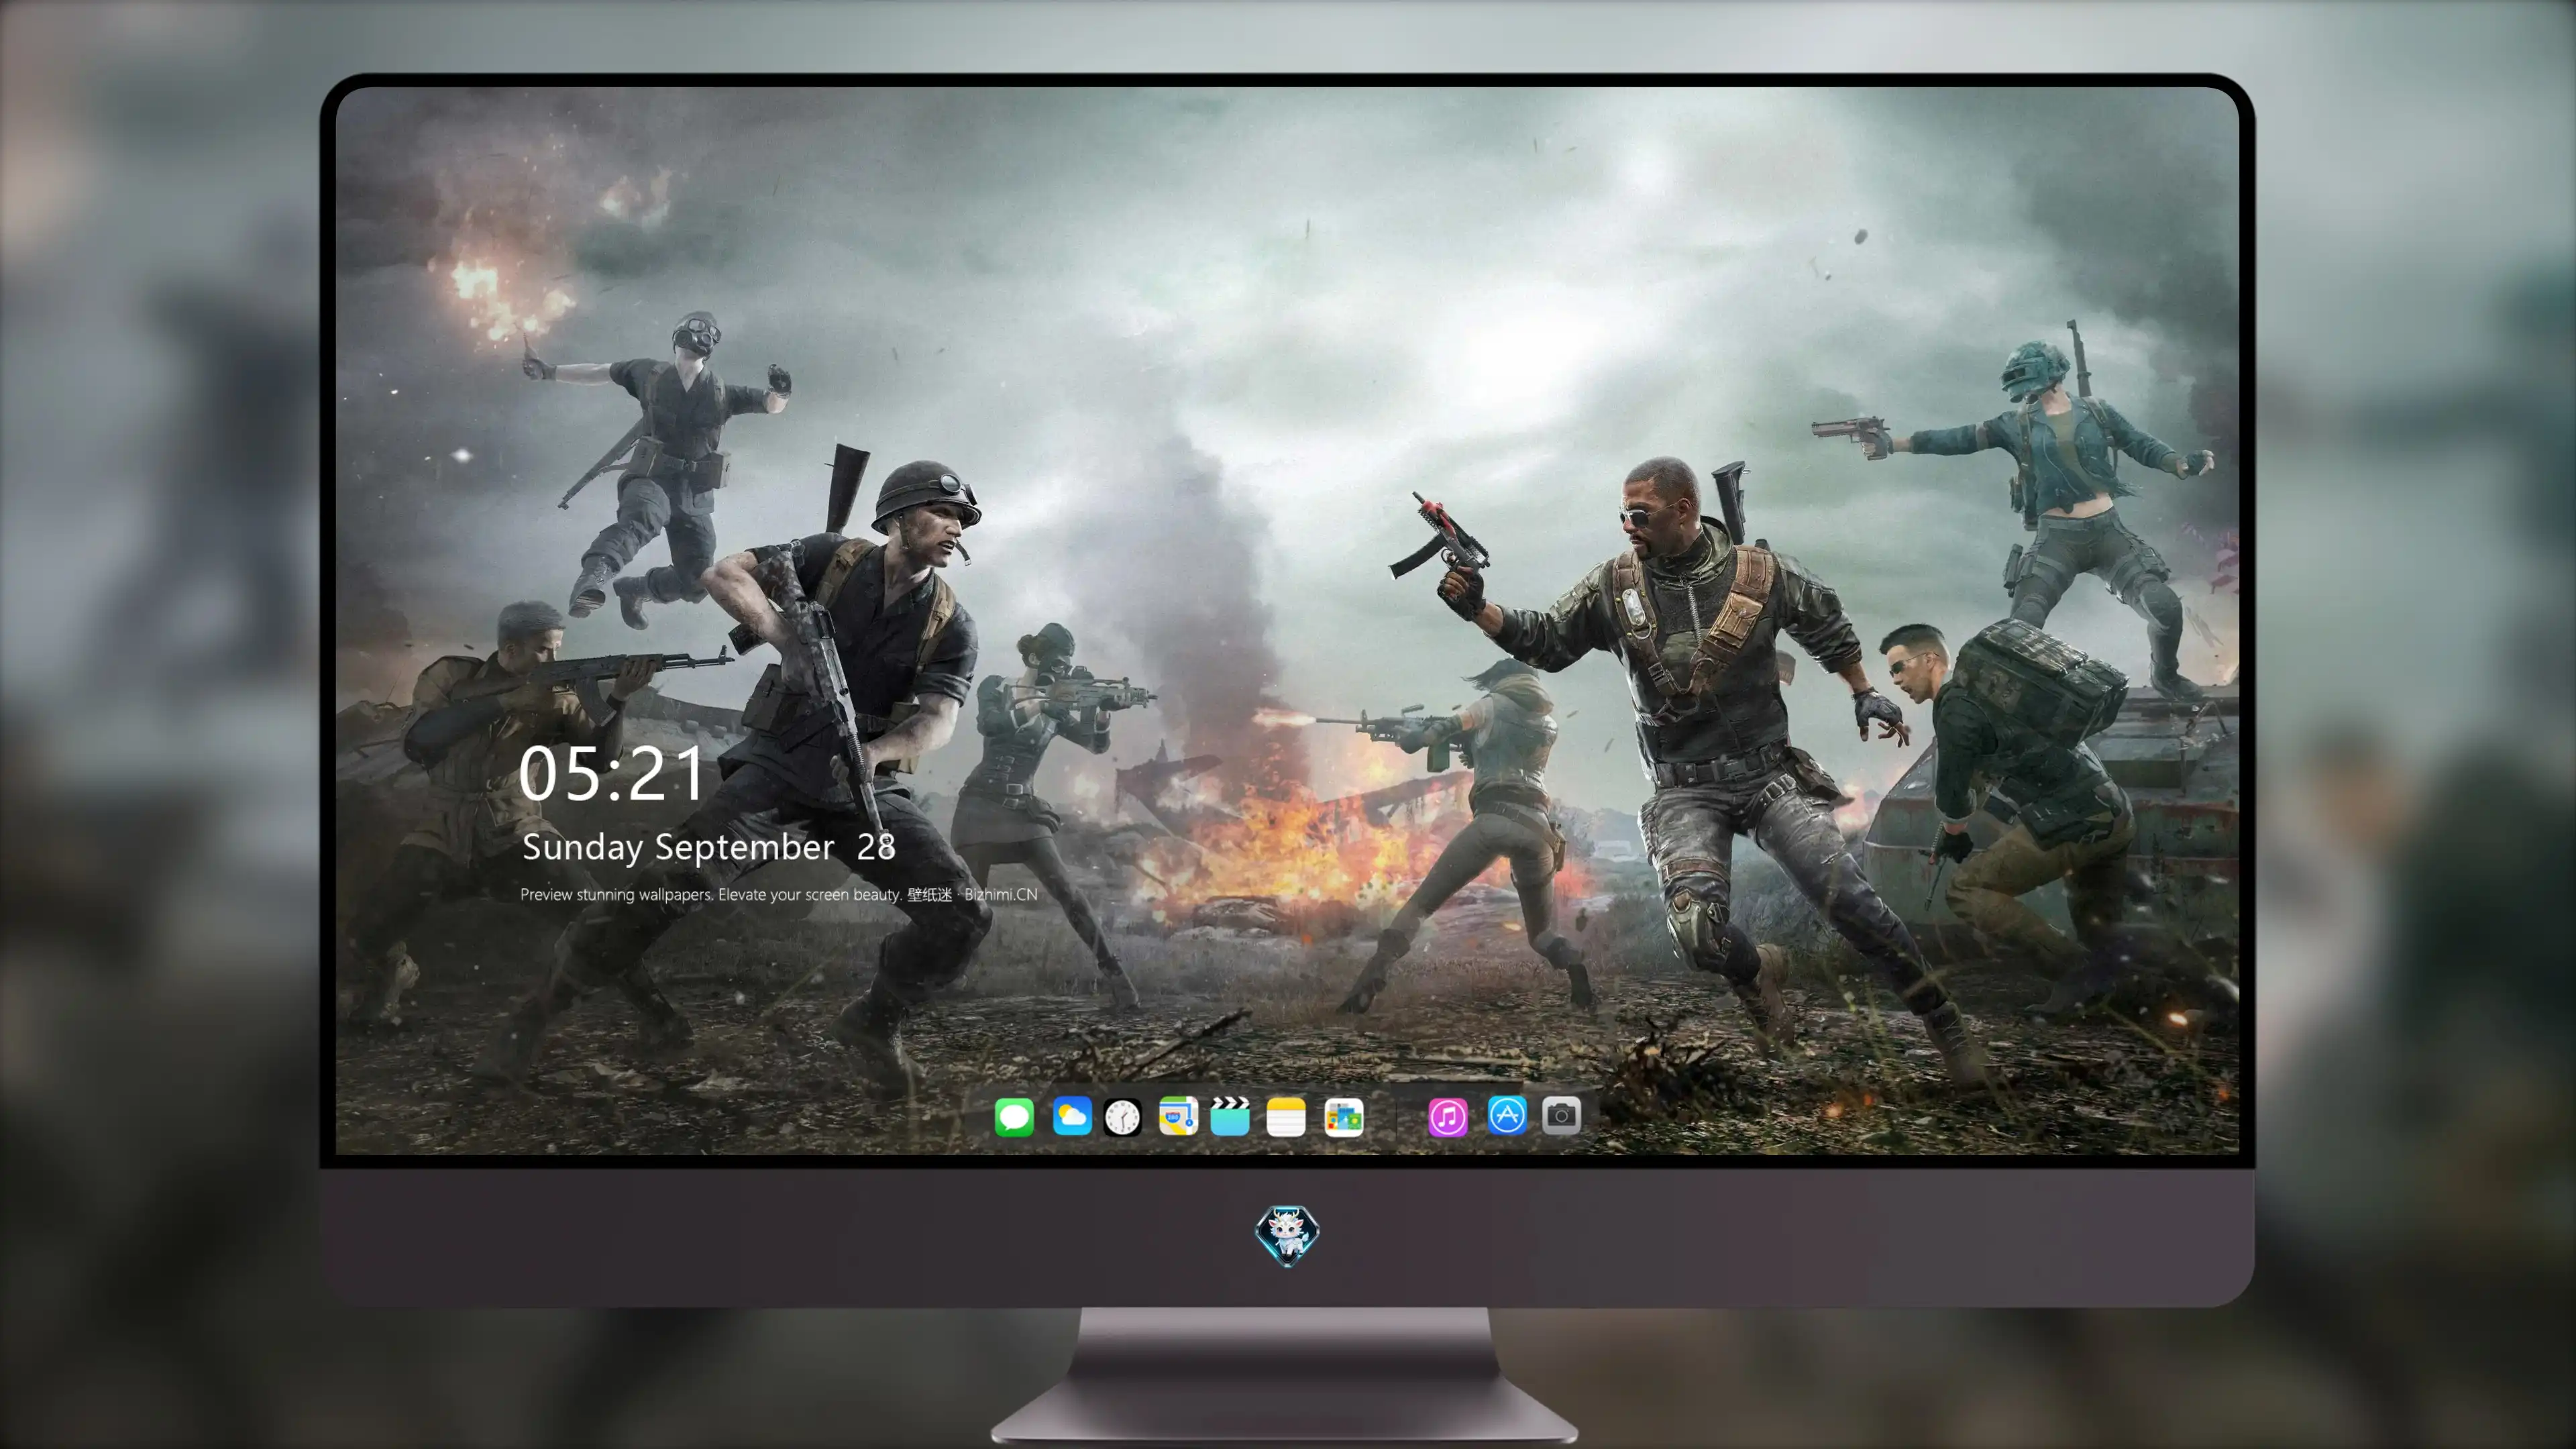Launch the pink iTunes music app
Screen dimensions: 2576x1449
[x=1448, y=1117]
